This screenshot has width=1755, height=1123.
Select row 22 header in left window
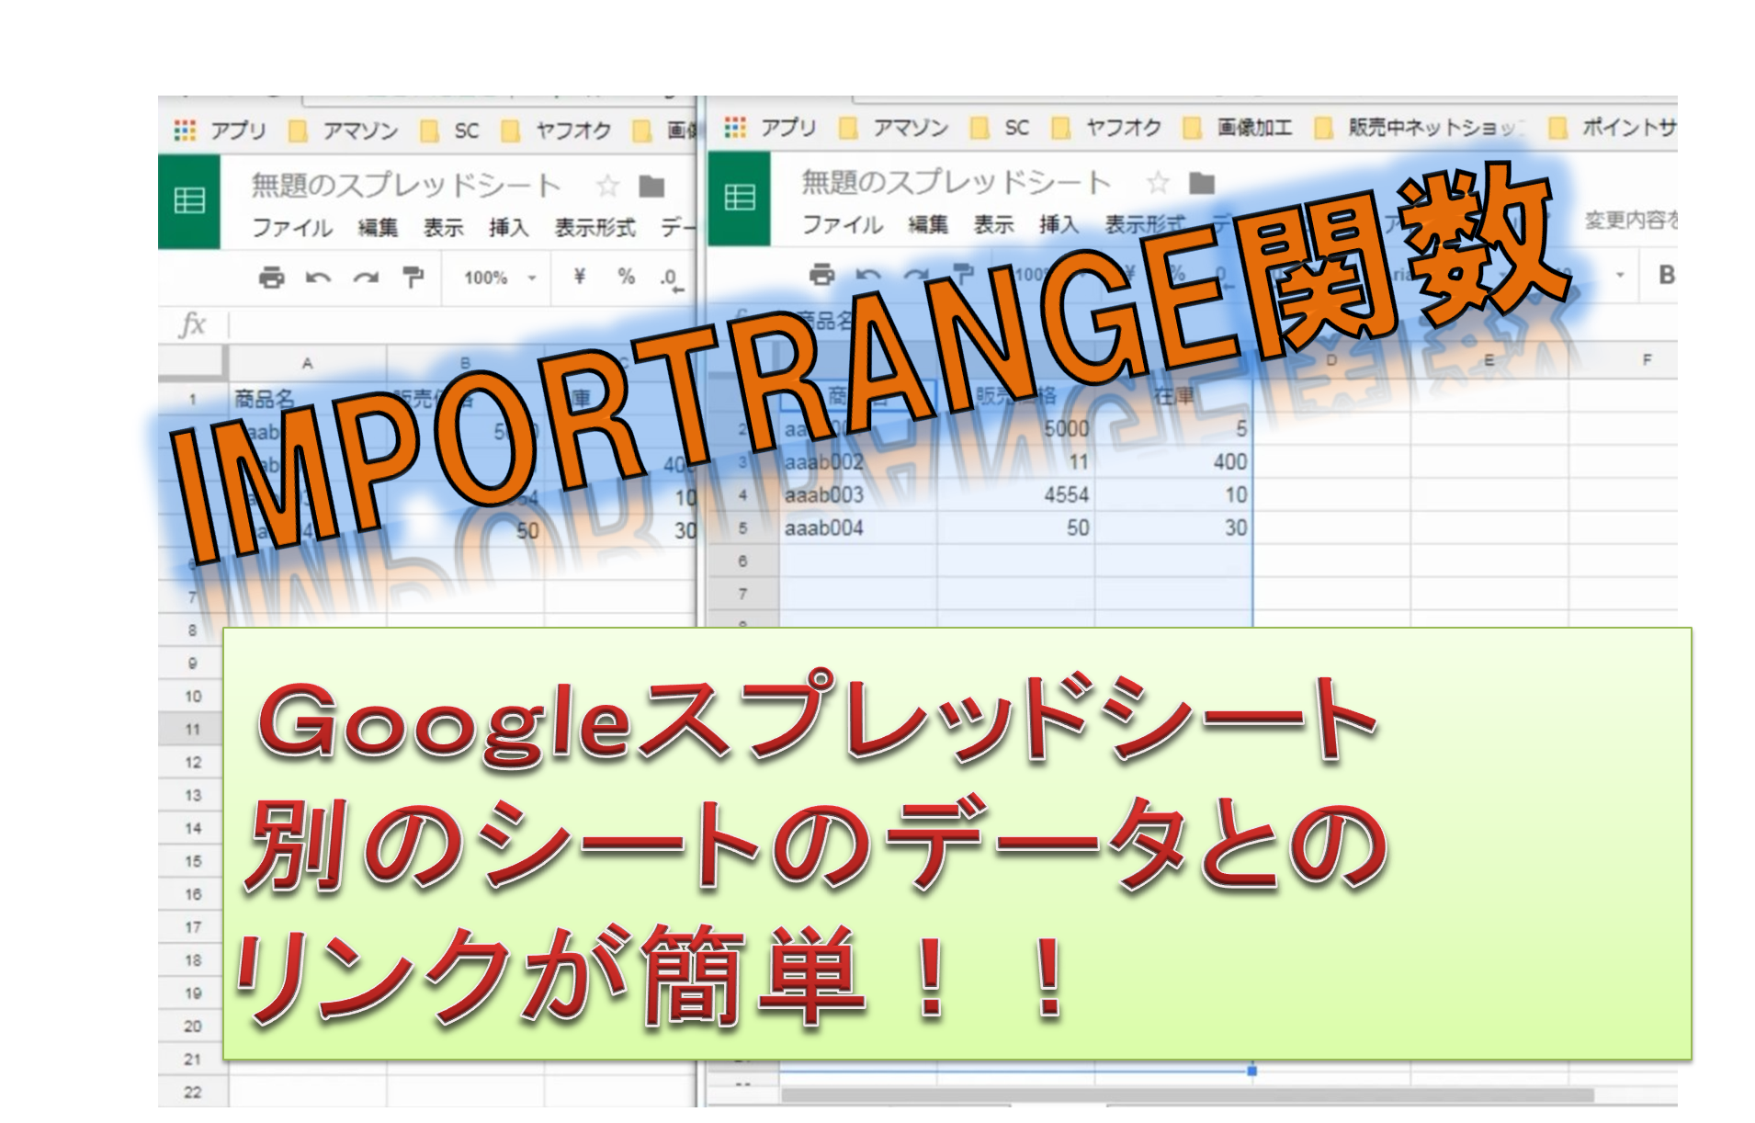coord(193,1093)
